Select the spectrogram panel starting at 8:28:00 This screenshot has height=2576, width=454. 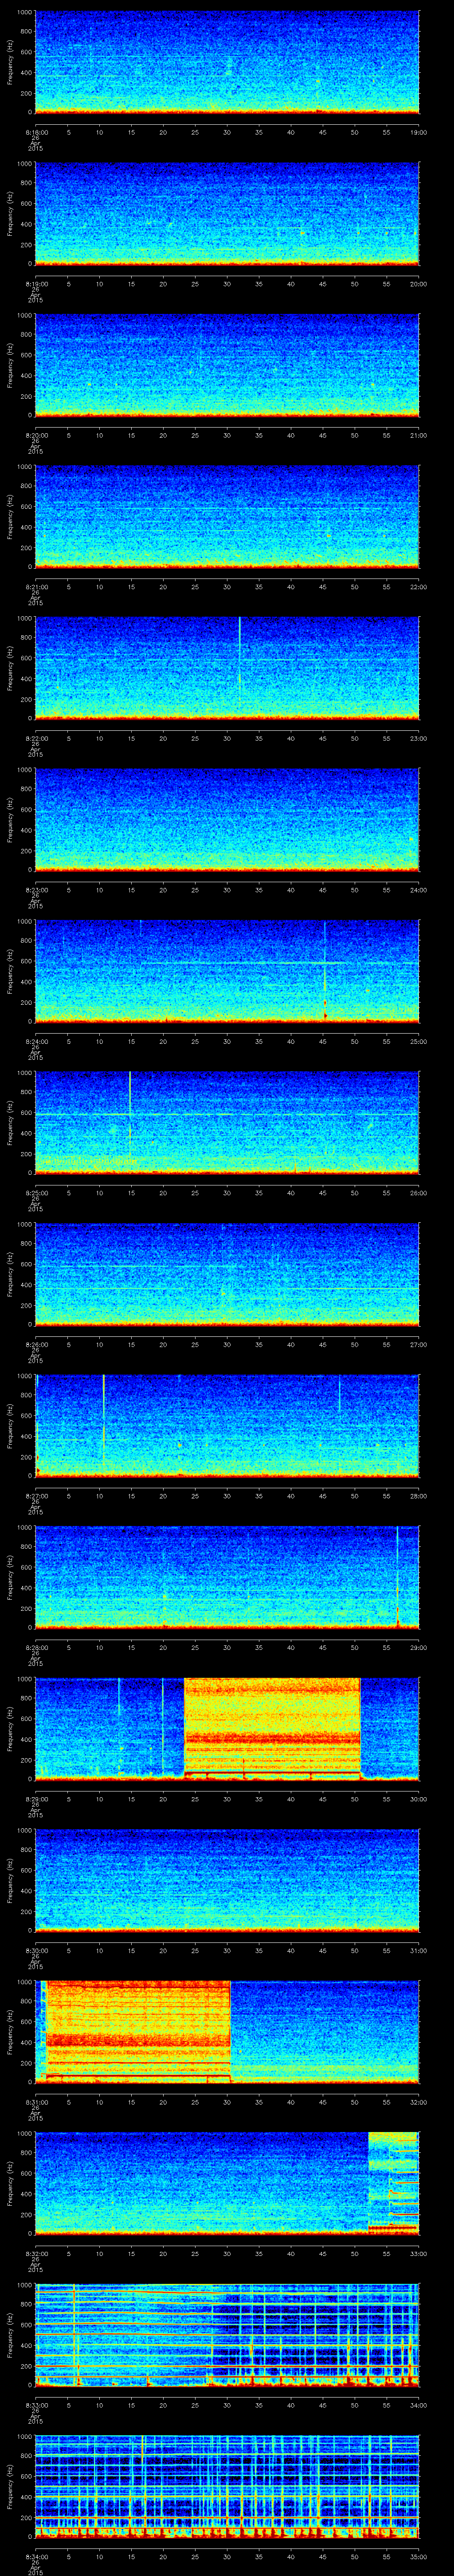pos(227,1577)
